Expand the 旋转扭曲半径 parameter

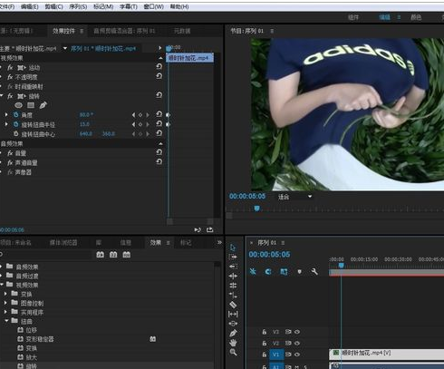pos(6,124)
